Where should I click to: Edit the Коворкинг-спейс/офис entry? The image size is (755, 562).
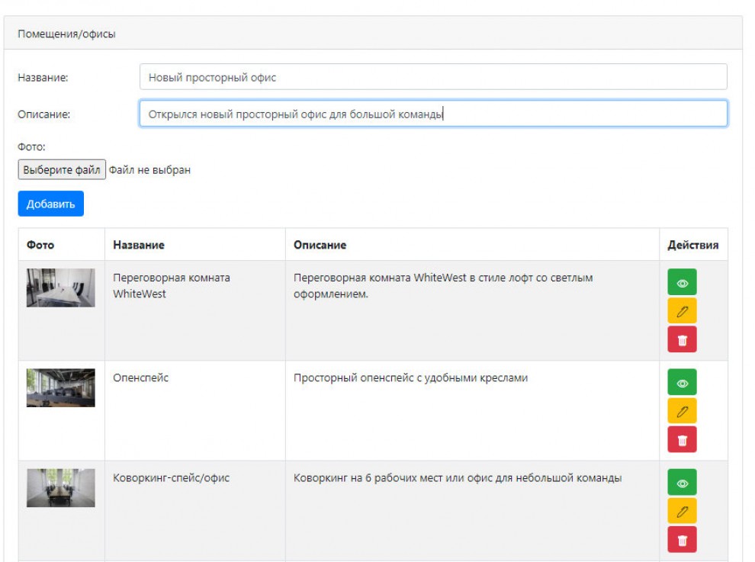point(682,512)
